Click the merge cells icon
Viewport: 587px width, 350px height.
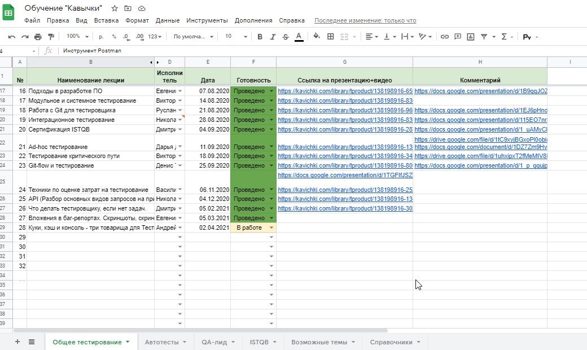344,37
